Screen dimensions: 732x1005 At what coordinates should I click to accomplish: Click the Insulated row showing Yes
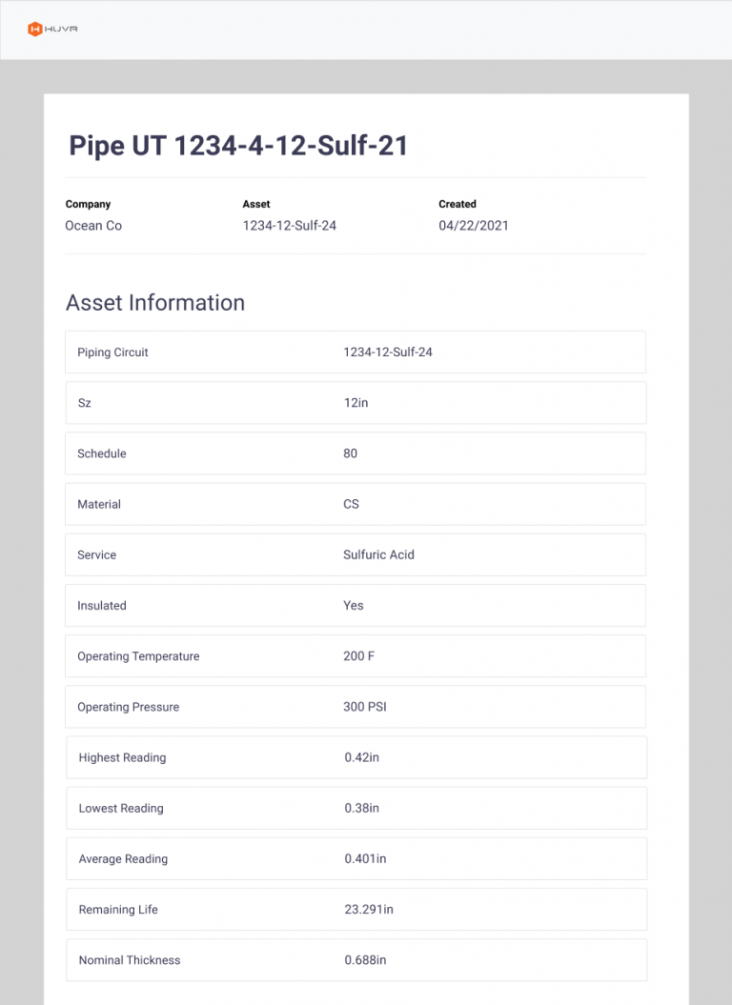click(353, 605)
